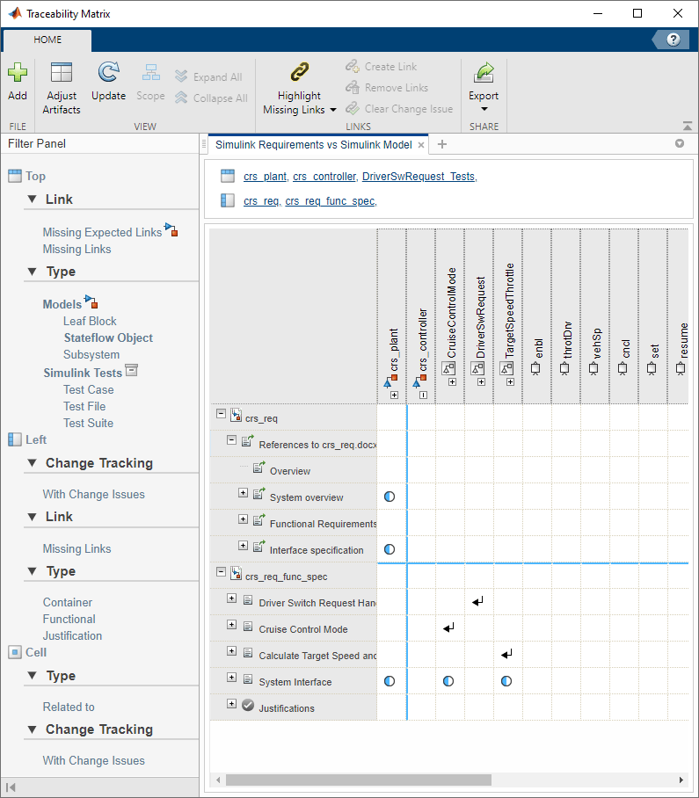
Task: Click the Add artifact plus icon
Action: click(18, 73)
